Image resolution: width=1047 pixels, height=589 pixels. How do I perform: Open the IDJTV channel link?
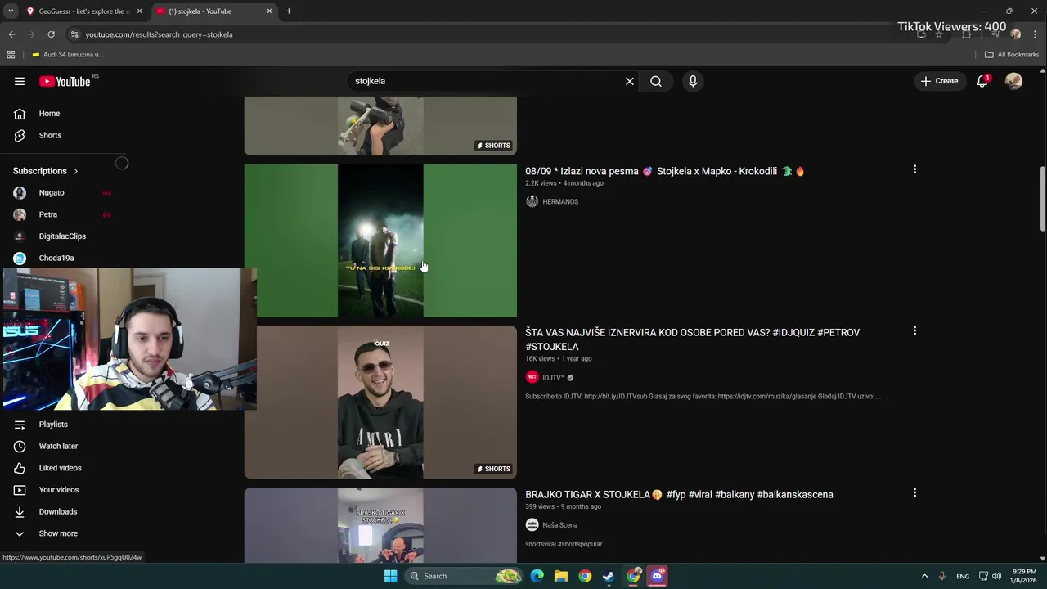(554, 378)
